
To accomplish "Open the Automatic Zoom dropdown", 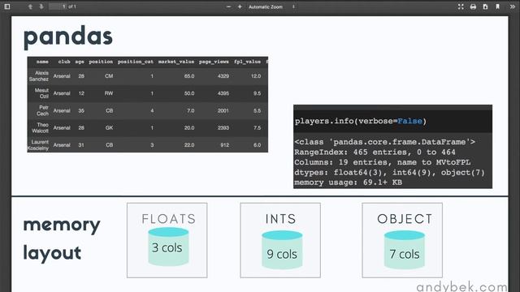I will 271,6.
